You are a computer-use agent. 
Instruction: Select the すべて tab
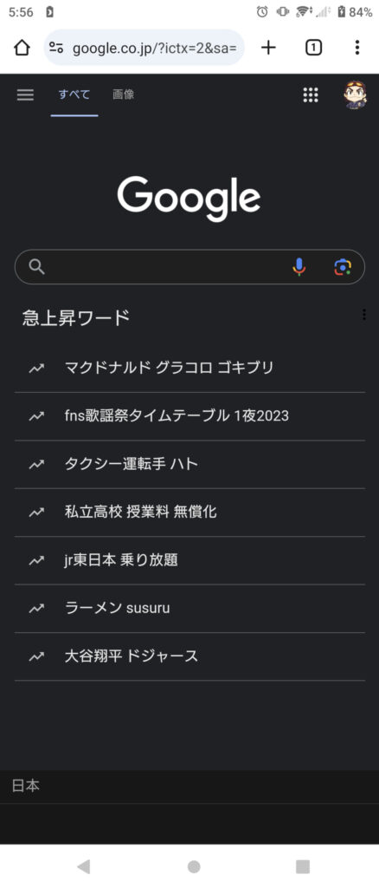[74, 95]
